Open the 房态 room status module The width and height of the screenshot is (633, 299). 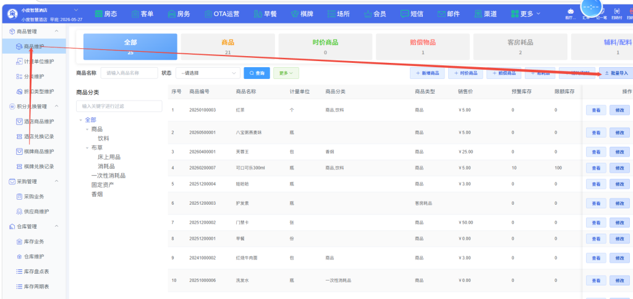(106, 14)
